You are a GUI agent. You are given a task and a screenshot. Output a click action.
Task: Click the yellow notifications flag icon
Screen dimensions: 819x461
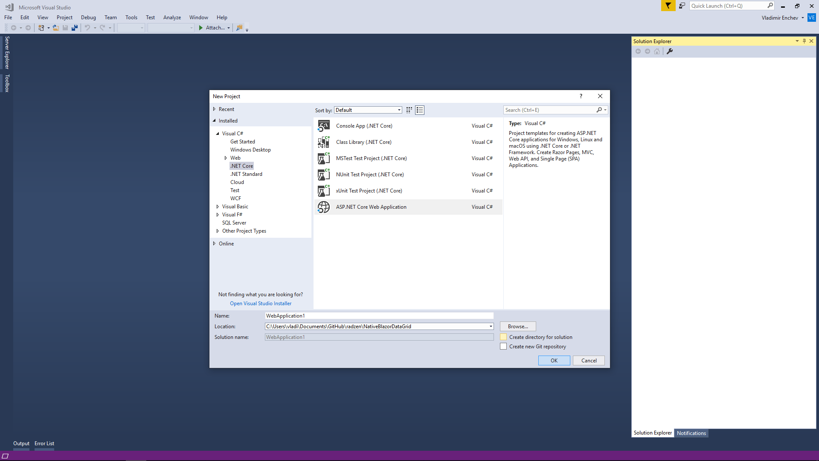(x=668, y=6)
